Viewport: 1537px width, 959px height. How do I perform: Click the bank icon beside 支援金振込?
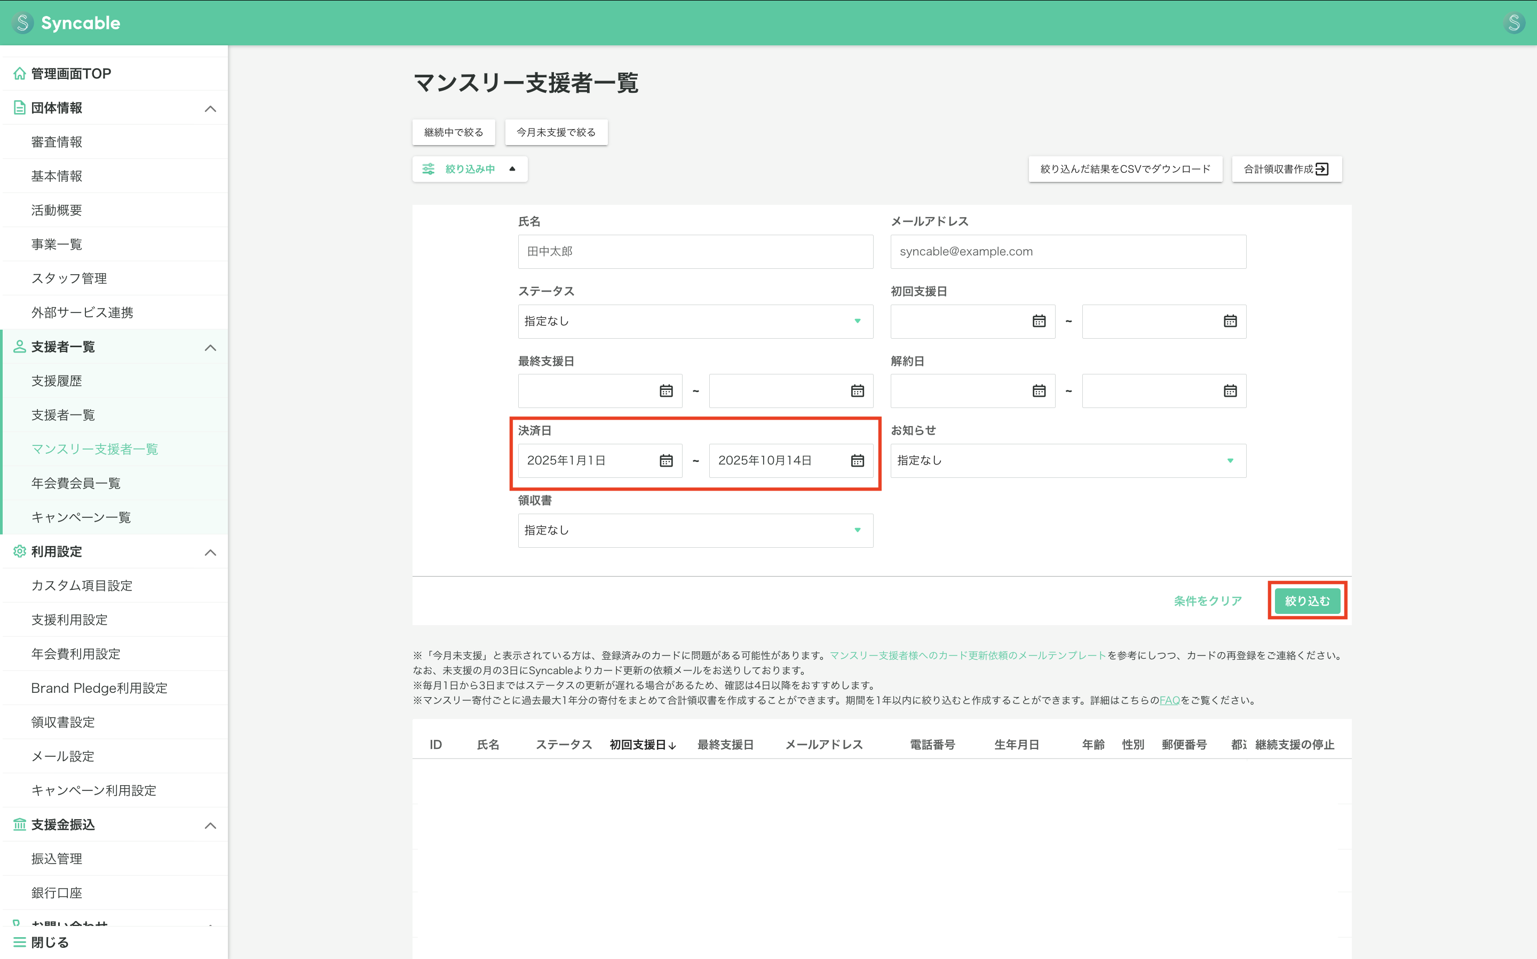(19, 825)
